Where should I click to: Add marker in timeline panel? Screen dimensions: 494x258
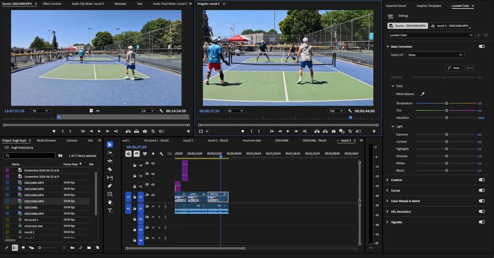click(x=153, y=154)
